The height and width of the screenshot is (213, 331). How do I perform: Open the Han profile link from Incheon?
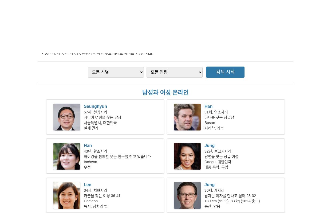(x=88, y=146)
